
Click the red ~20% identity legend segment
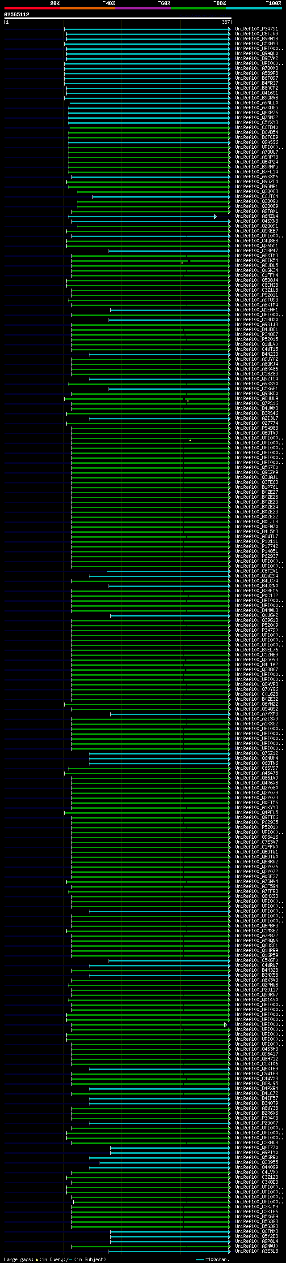tap(32, 8)
